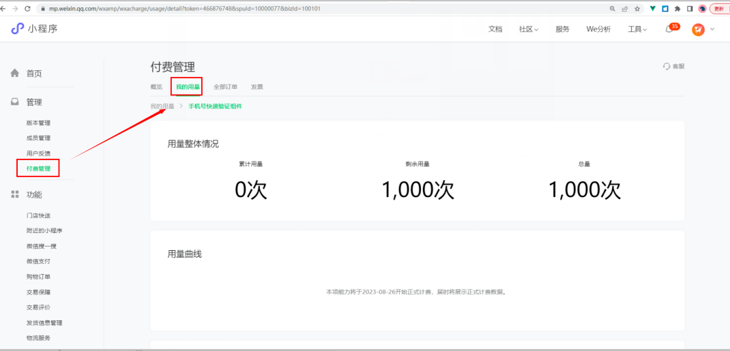Expand the 社区 dropdown menu
The image size is (730, 351).
point(529,29)
